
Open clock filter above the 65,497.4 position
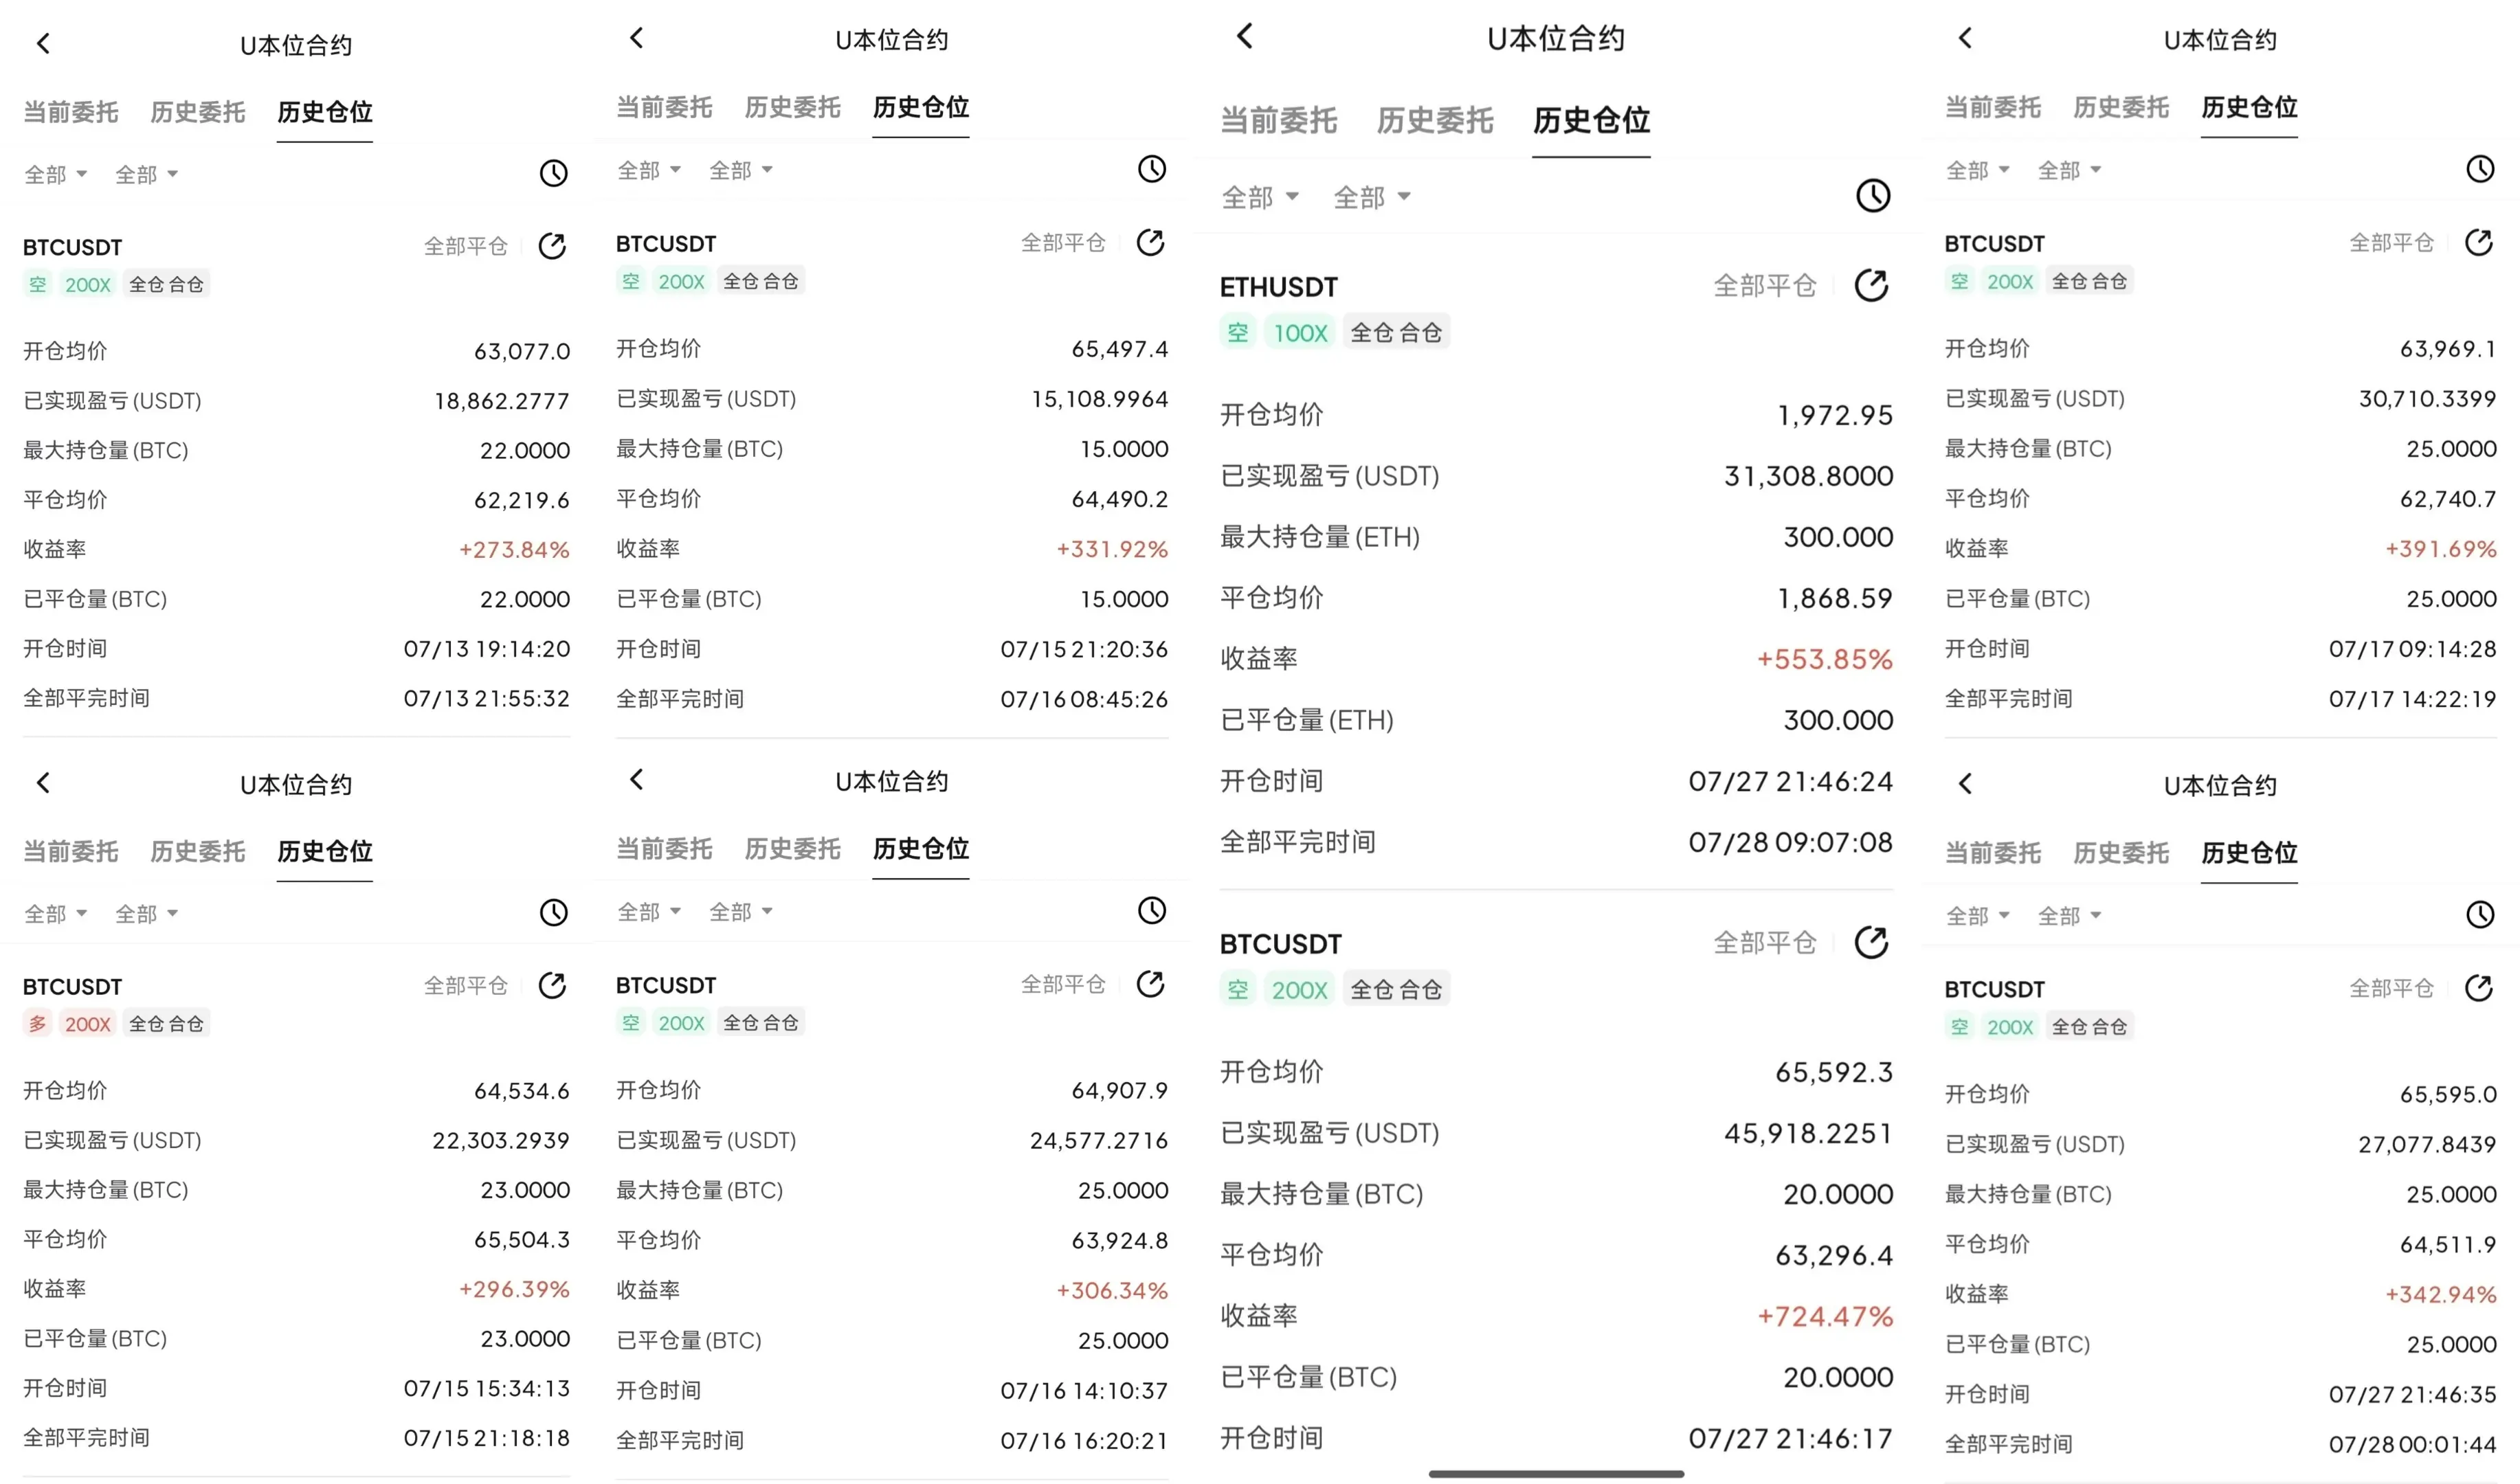point(1152,169)
